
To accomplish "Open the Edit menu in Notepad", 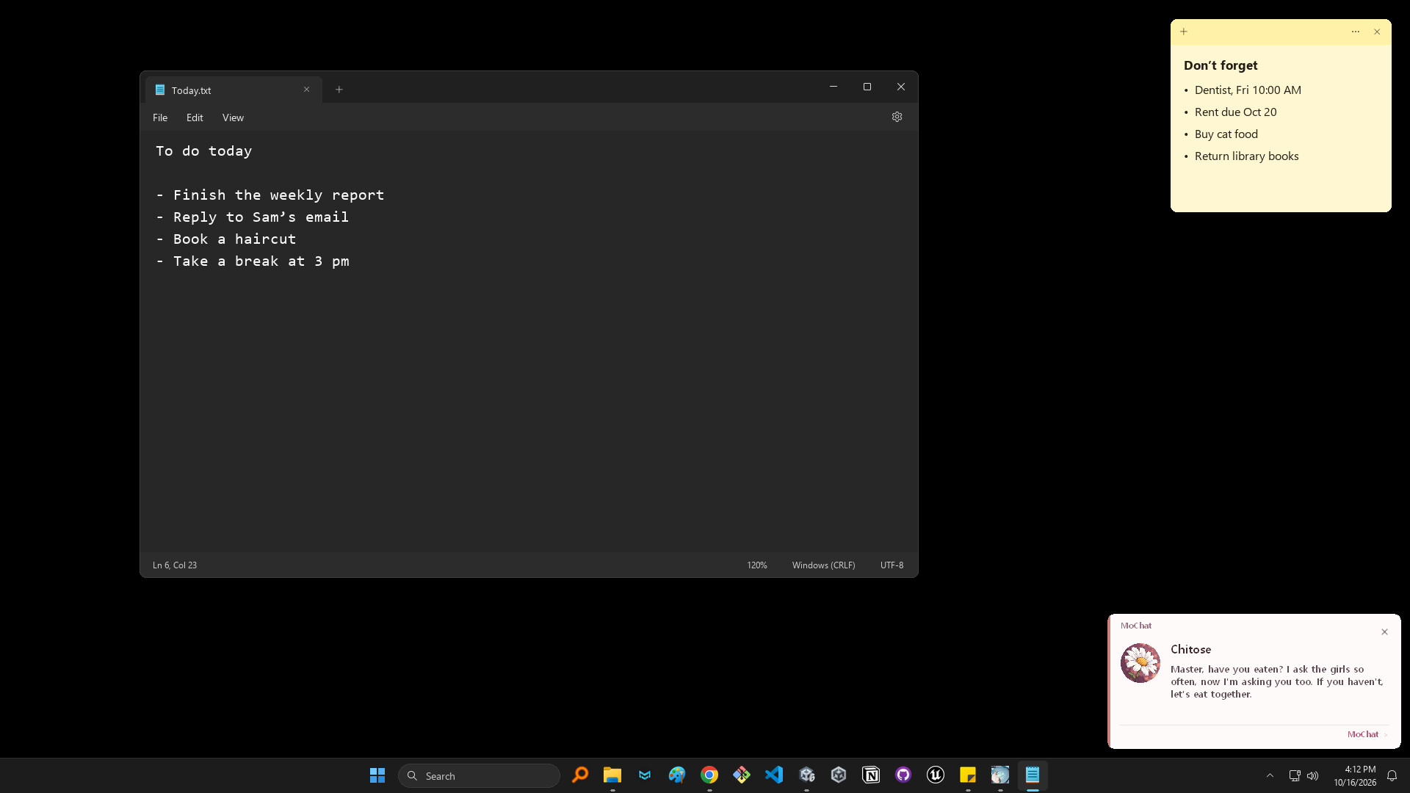I will (195, 117).
